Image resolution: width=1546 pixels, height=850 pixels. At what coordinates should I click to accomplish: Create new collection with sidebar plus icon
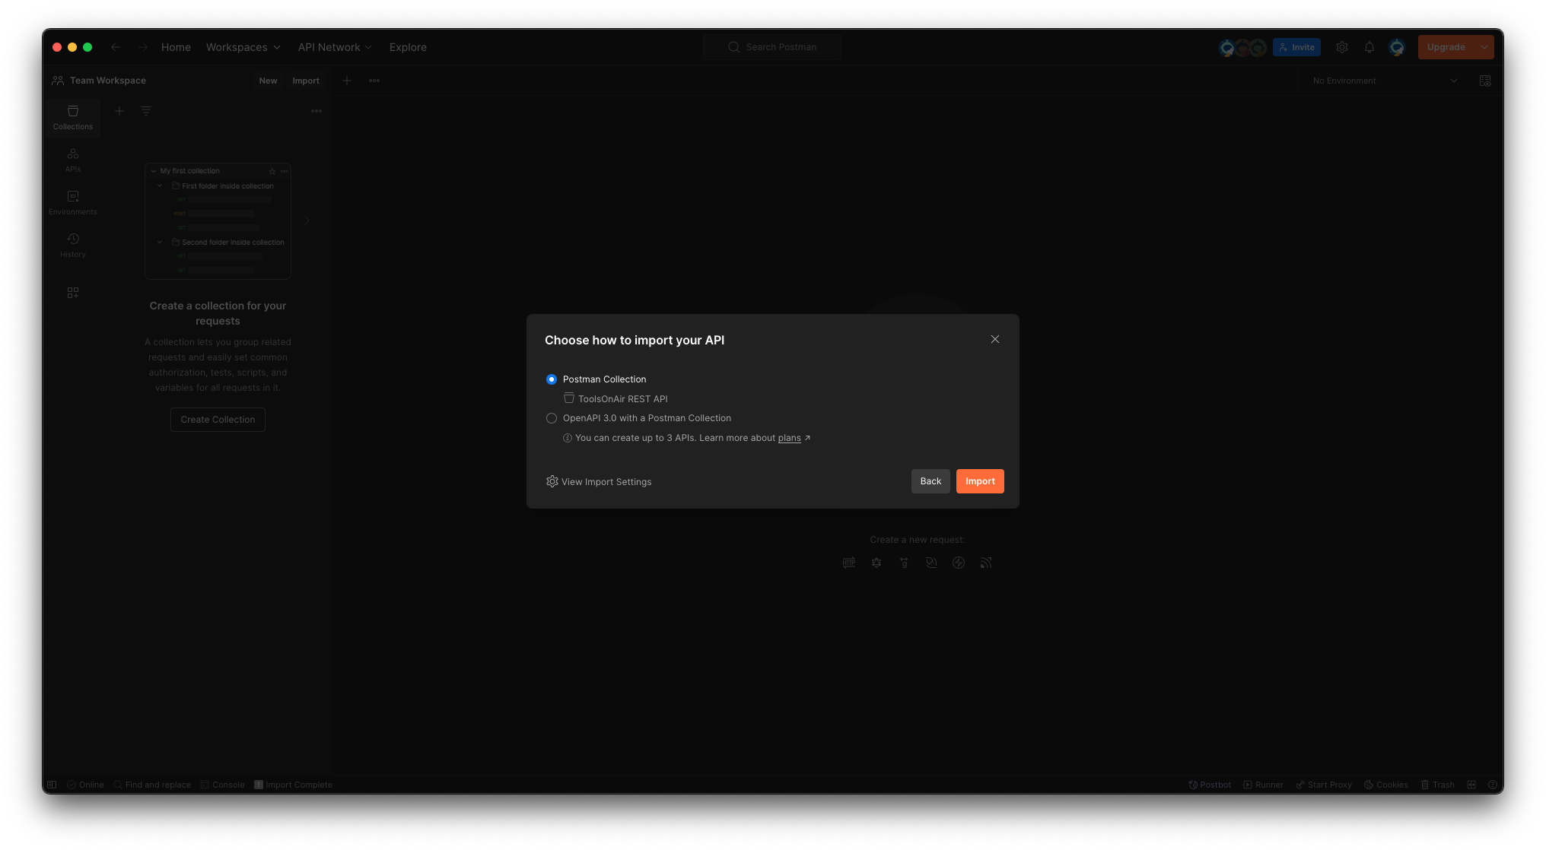(x=119, y=111)
